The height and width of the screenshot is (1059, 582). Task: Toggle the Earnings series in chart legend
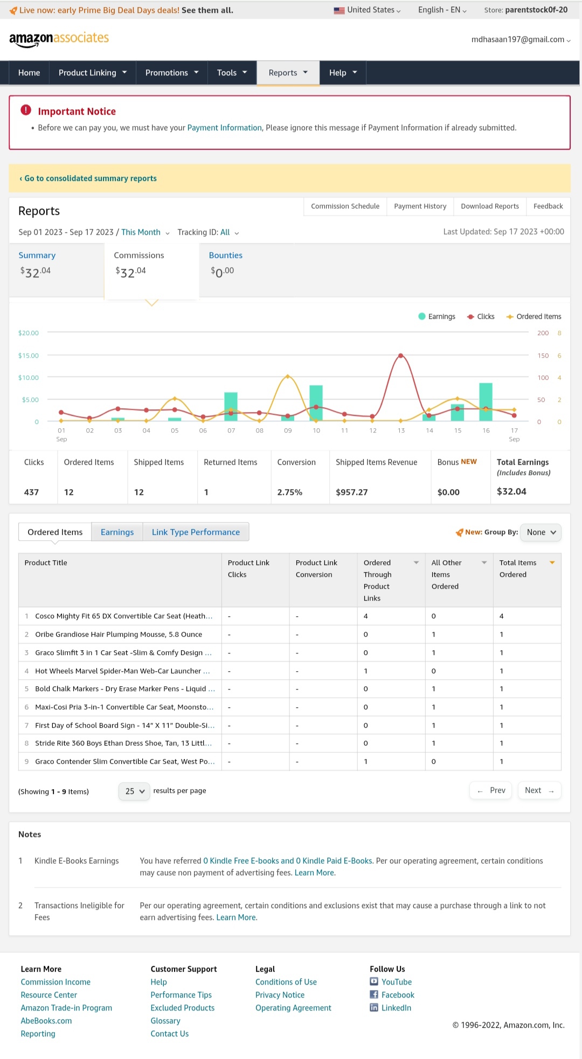(x=437, y=316)
